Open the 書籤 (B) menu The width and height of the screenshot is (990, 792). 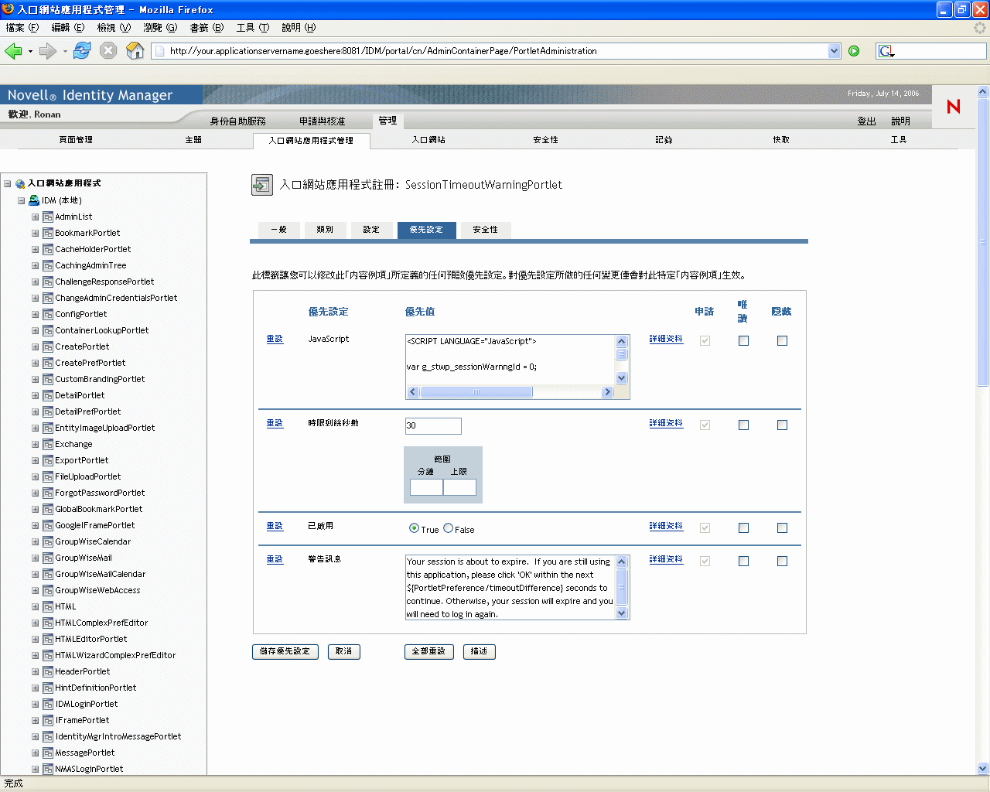click(x=207, y=28)
